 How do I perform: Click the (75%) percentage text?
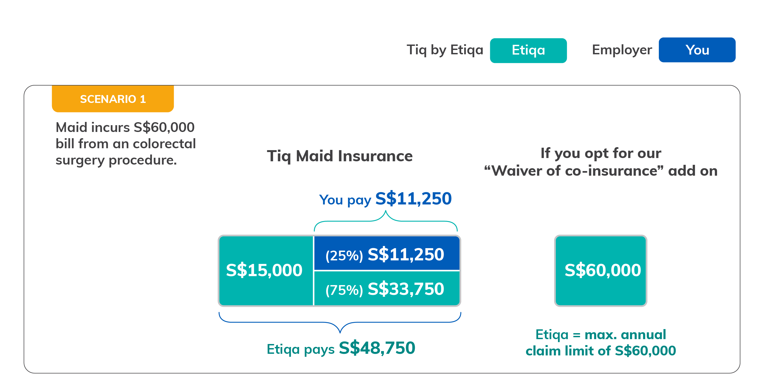tap(344, 290)
